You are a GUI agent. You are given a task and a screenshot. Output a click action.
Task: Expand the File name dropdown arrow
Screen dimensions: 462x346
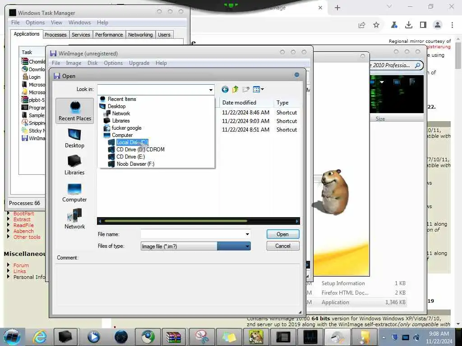coord(247,234)
